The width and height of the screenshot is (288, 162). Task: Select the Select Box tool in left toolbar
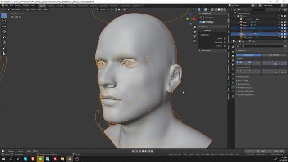tap(4, 15)
